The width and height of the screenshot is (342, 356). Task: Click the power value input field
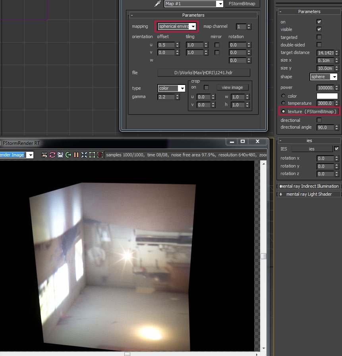click(x=325, y=88)
